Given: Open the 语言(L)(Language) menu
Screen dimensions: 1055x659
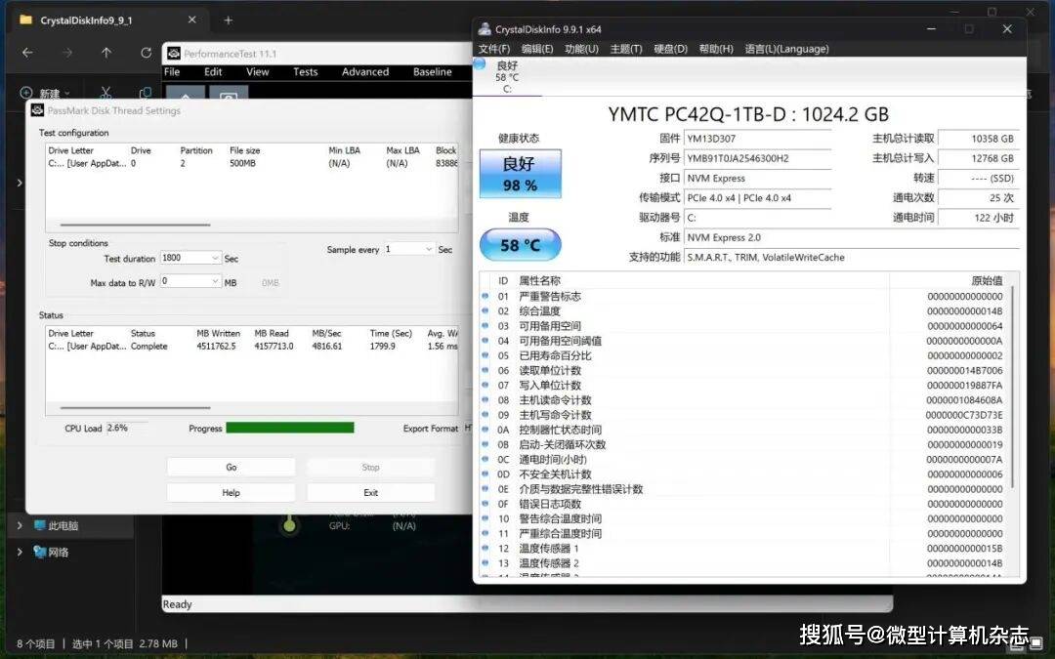Looking at the screenshot, I should (x=786, y=49).
